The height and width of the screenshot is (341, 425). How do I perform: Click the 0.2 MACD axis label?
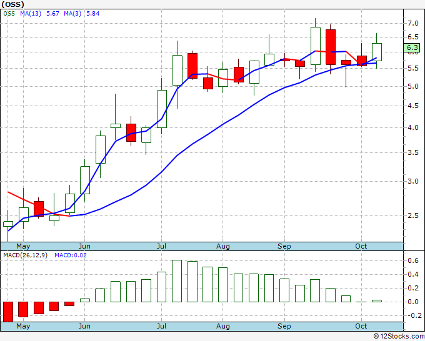click(413, 288)
